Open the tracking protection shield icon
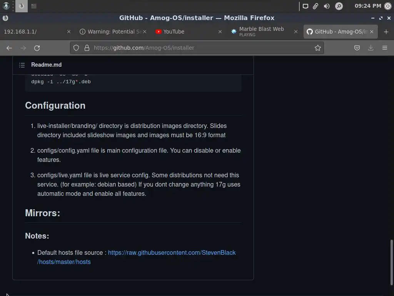The image size is (394, 296). 76,48
